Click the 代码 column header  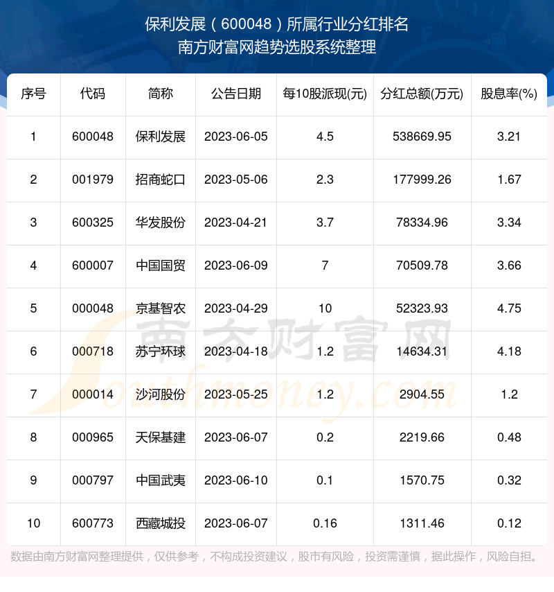(x=93, y=94)
